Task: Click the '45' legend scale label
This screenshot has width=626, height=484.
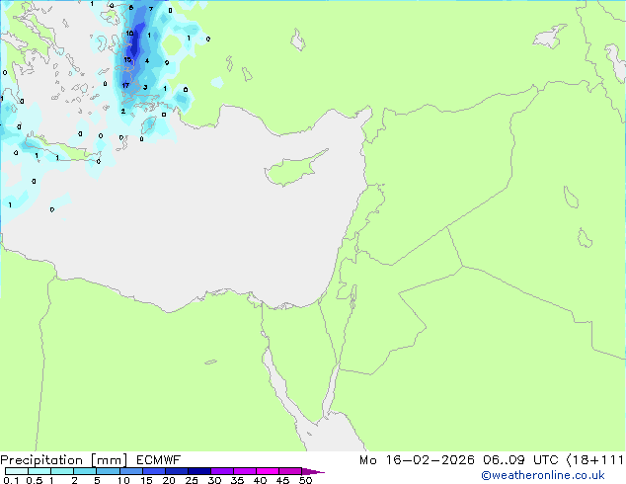Action: tap(282, 480)
